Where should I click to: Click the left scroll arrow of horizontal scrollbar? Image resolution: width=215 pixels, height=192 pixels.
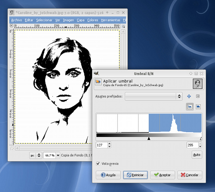pyautogui.click(x=17, y=148)
